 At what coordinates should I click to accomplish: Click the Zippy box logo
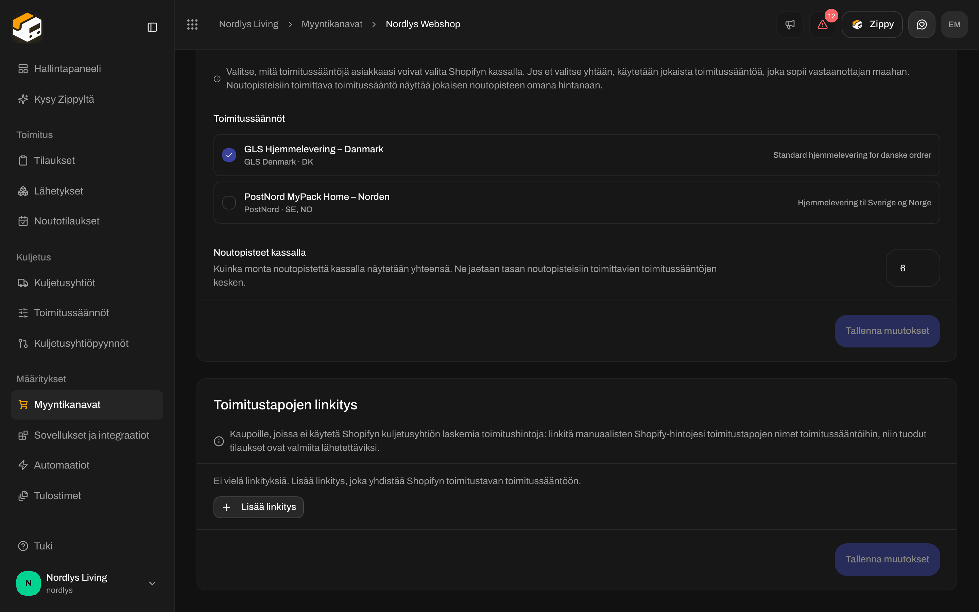27,27
